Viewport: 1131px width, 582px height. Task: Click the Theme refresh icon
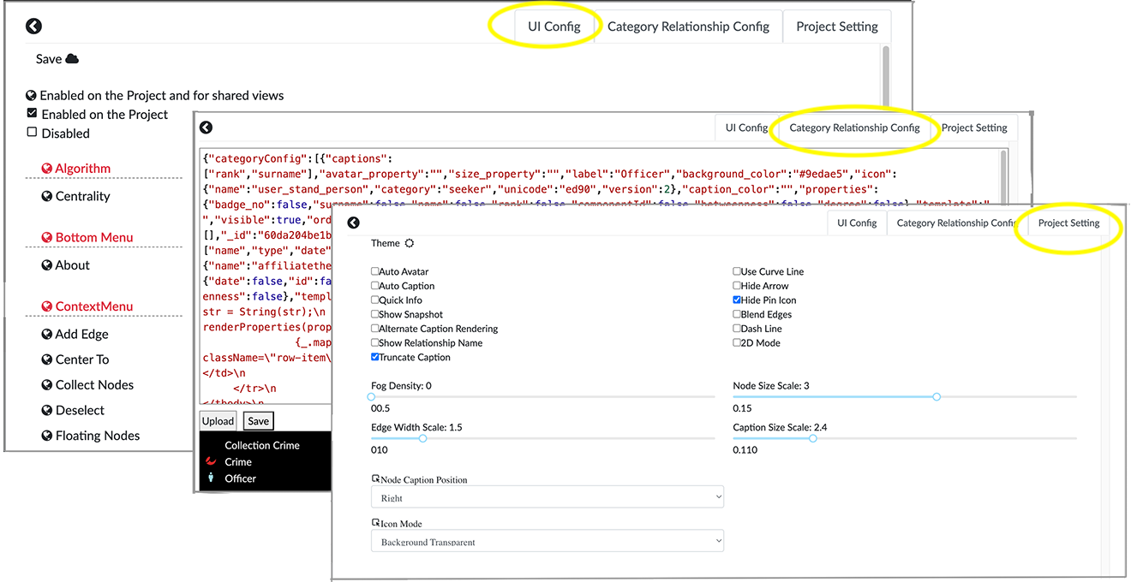click(410, 242)
